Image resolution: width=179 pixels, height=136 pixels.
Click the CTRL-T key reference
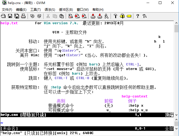point(61,78)
